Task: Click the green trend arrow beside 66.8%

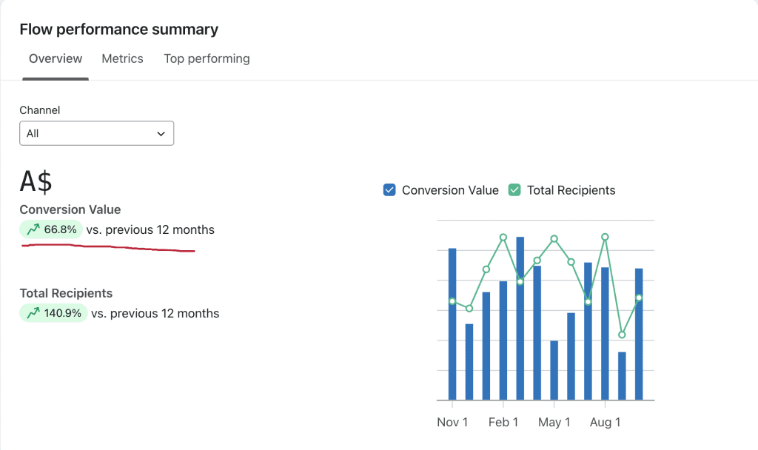Action: 33,230
